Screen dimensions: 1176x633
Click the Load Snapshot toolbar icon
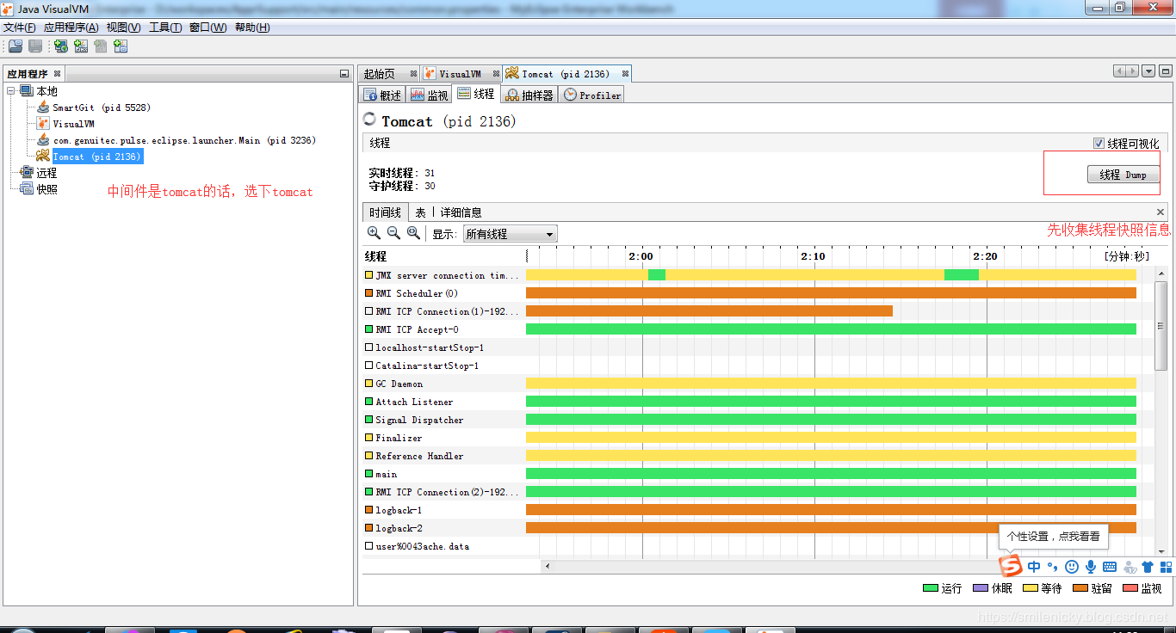15,46
